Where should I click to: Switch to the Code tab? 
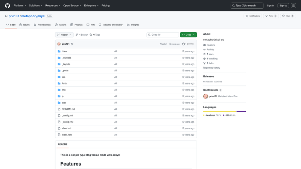(11, 25)
